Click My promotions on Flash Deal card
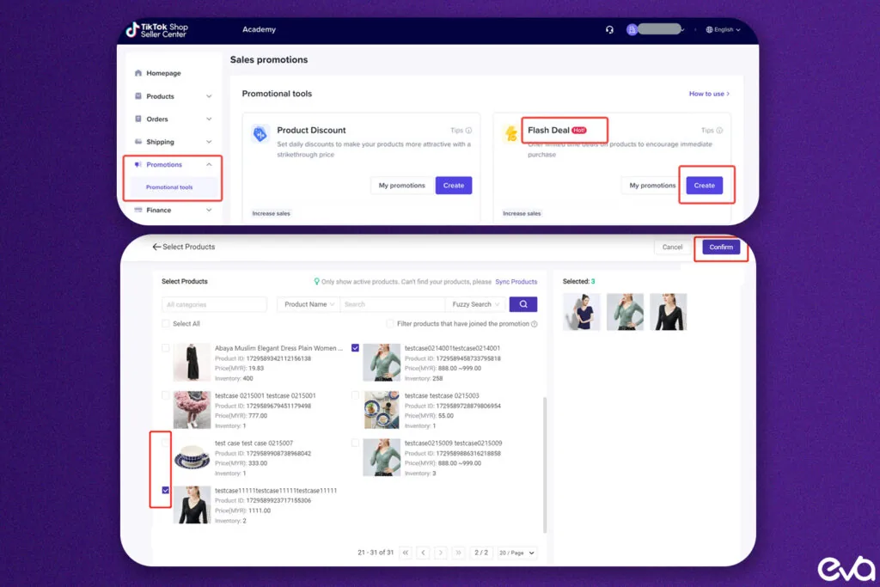This screenshot has width=880, height=587. tap(652, 185)
